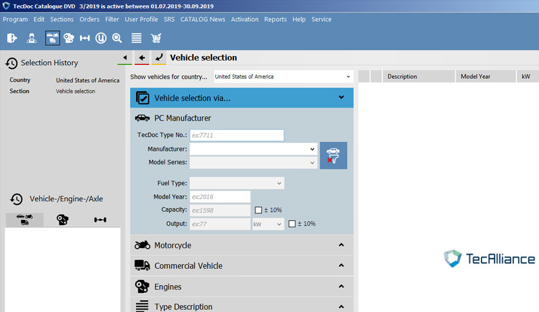Open the Model Series dropdown
This screenshot has width=539, height=312.
pos(253,162)
